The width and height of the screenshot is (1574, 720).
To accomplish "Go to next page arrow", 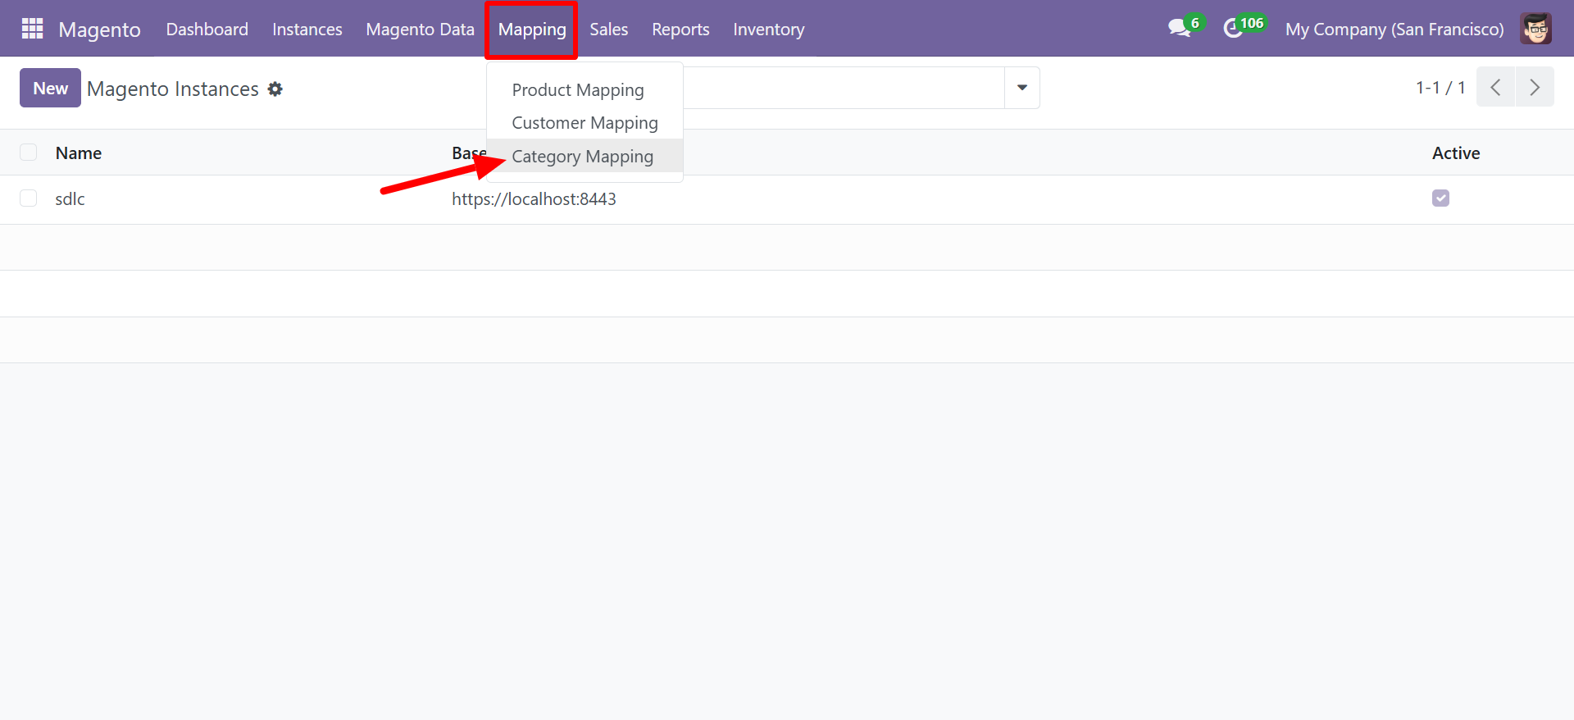I will click(1535, 88).
